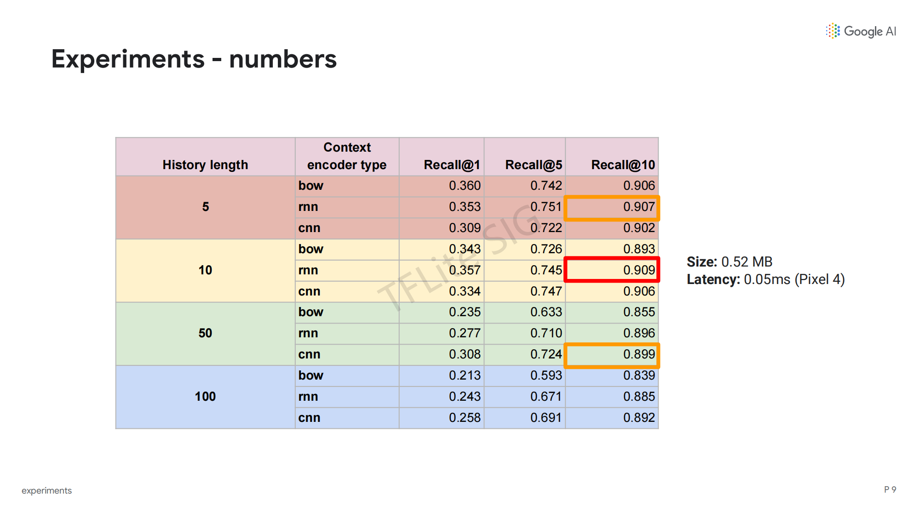Viewport: 920px width, 517px height.
Task: Click the 0.892 Recall@10 value
Action: point(639,418)
